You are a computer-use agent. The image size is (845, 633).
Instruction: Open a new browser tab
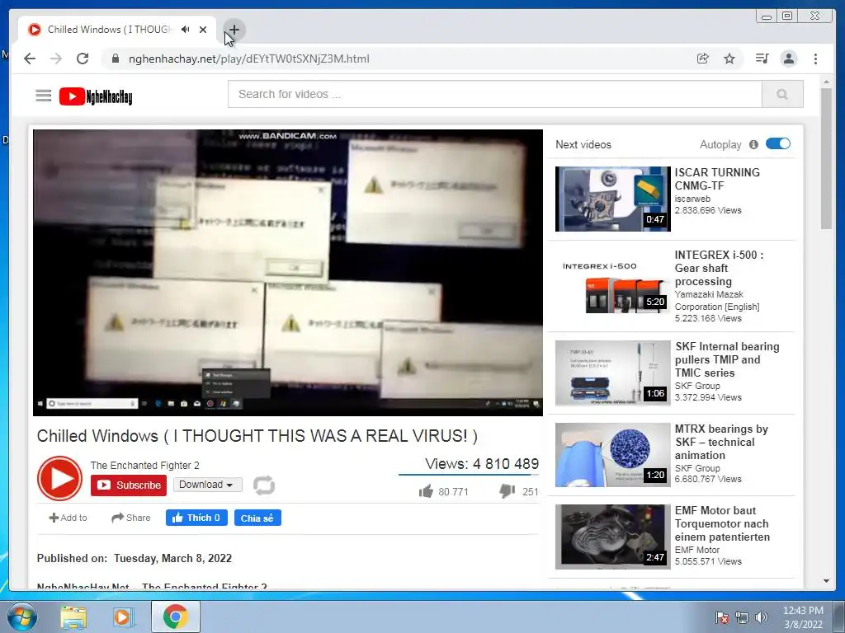coord(234,30)
